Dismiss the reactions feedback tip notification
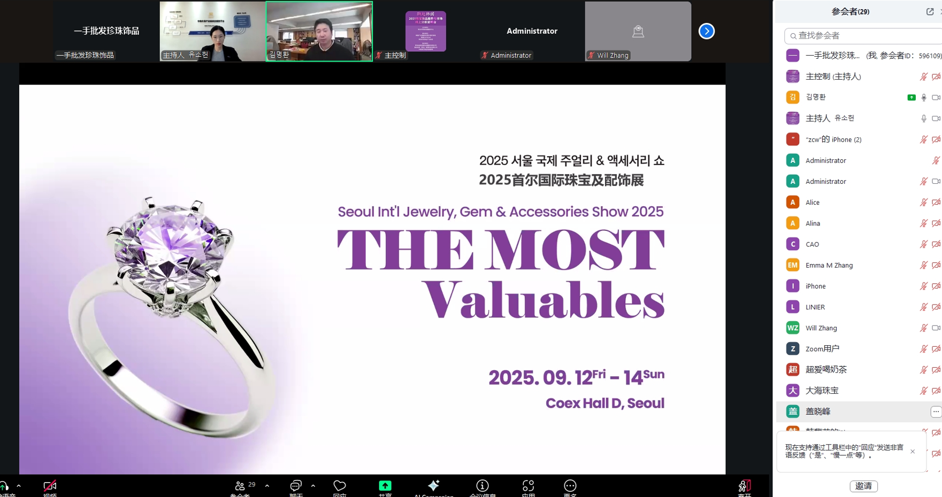The image size is (942, 497). tap(913, 452)
